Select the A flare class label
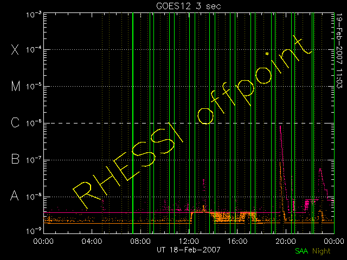This screenshot has width=347, height=260. click(x=15, y=196)
